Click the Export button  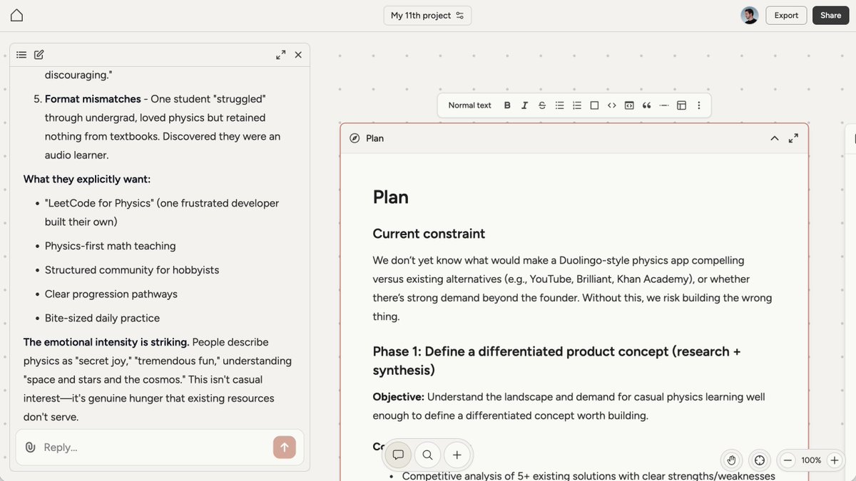[x=786, y=15]
